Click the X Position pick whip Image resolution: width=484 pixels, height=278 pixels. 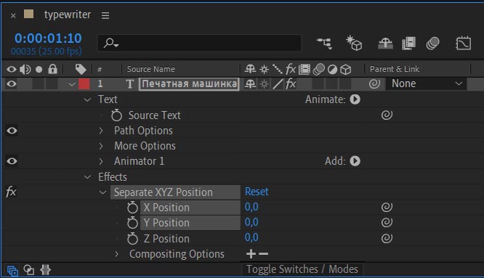pos(387,207)
